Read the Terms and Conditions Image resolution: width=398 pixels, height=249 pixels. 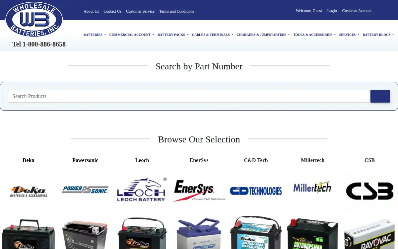coord(176,11)
